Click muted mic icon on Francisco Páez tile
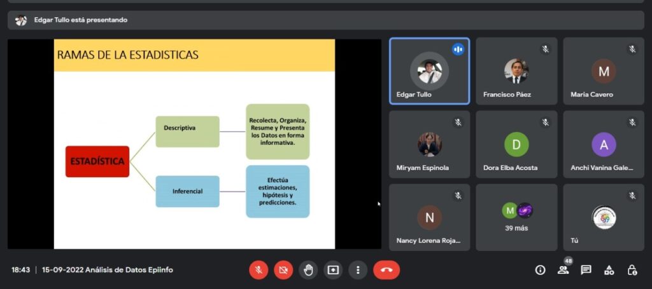Screen dimensions: 652x289 pos(545,50)
